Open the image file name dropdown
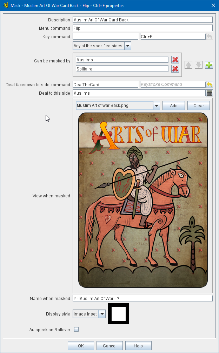219x353 pixels. tap(157, 106)
